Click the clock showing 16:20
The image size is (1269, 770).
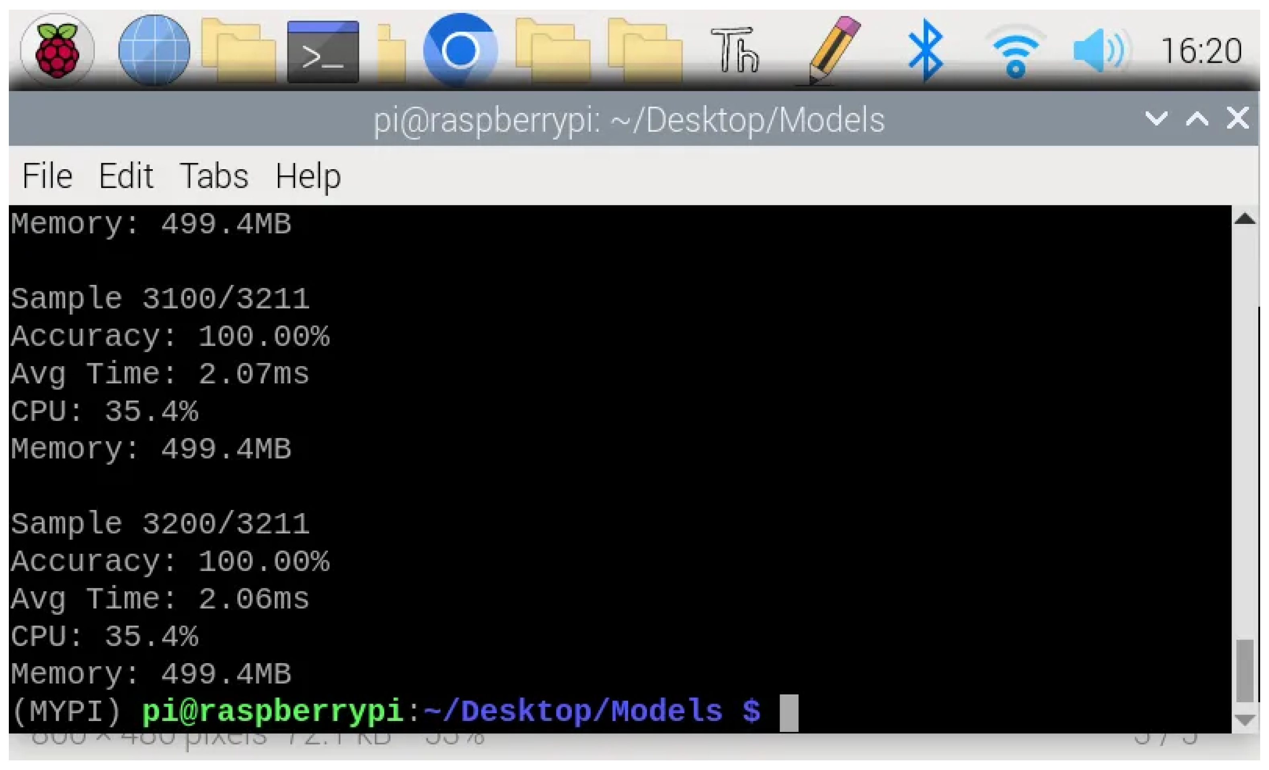coord(1201,51)
